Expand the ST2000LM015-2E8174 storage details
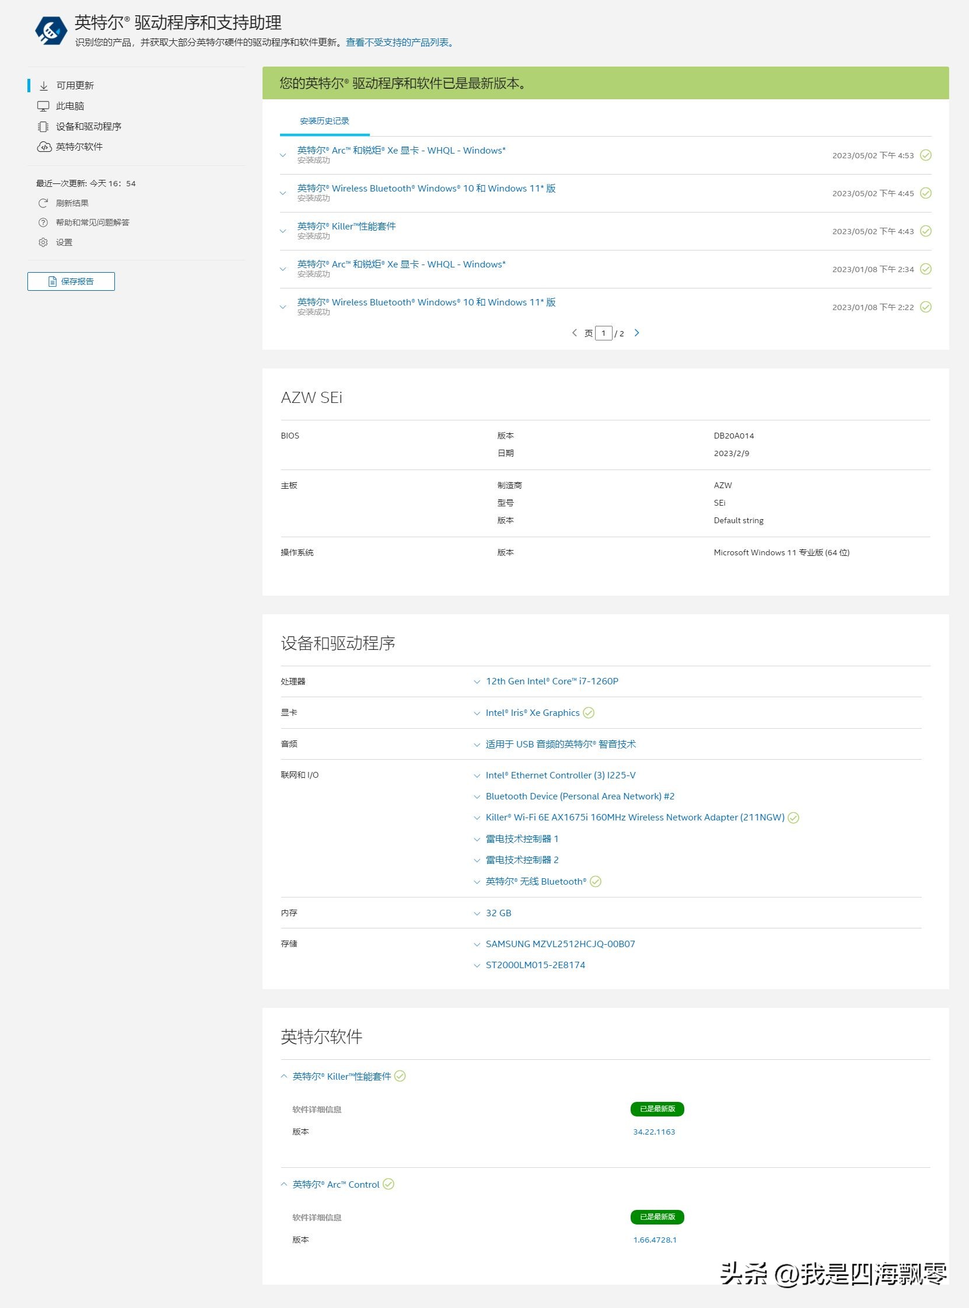This screenshot has height=1308, width=969. coord(477,966)
